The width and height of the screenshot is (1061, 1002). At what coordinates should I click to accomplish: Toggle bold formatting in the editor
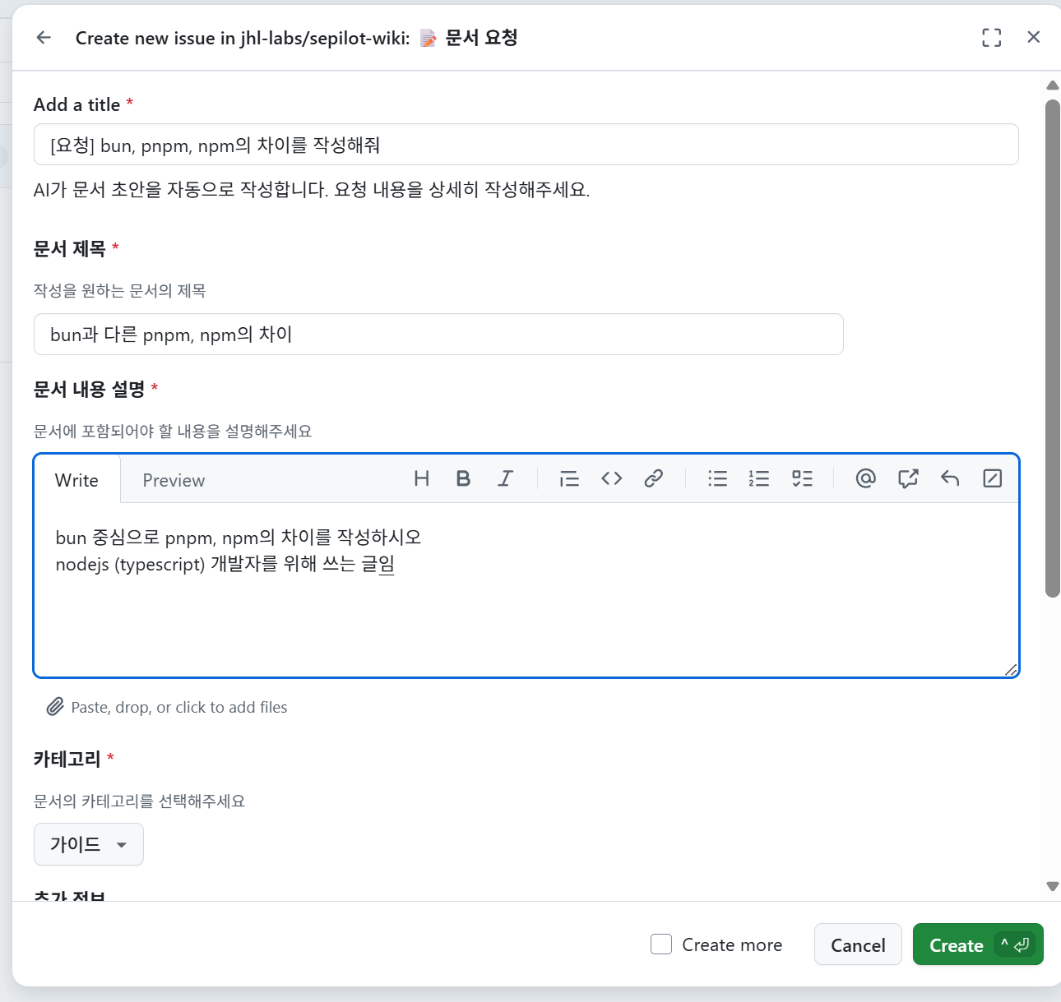point(463,479)
